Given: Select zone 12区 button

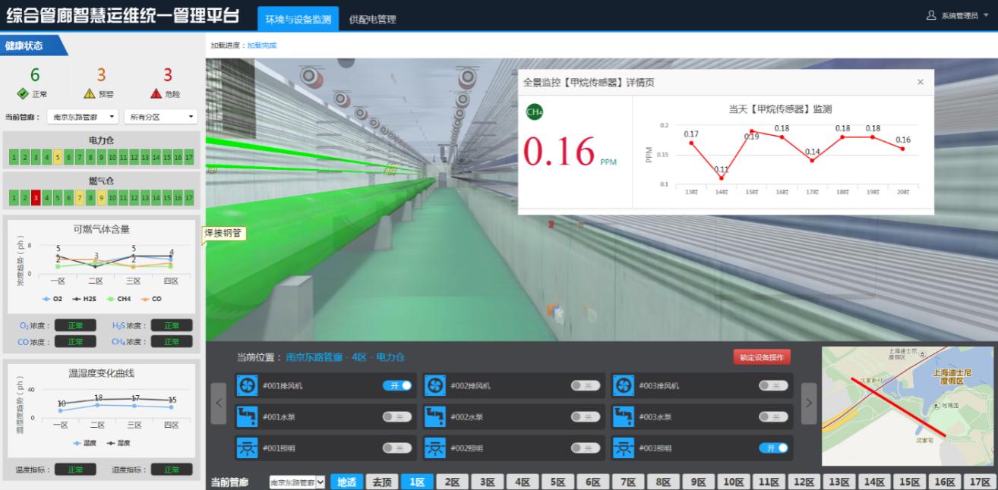Looking at the screenshot, I should [804, 482].
